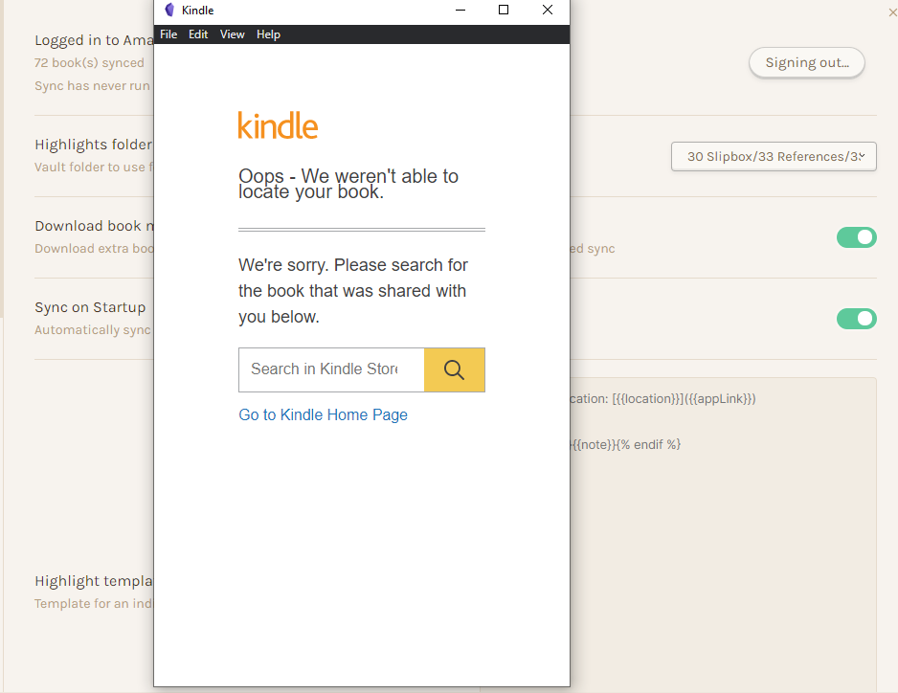Click the '72 book(s) synced' text
The width and height of the screenshot is (898, 693).
[89, 63]
